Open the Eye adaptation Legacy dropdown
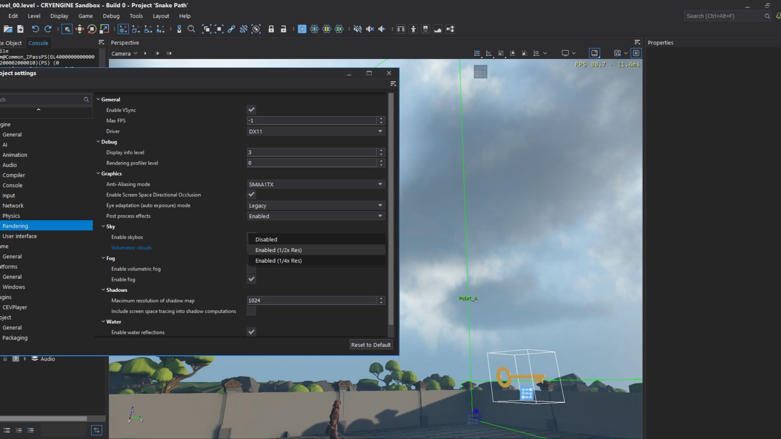Screen dimensions: 781x439 [x=316, y=205]
